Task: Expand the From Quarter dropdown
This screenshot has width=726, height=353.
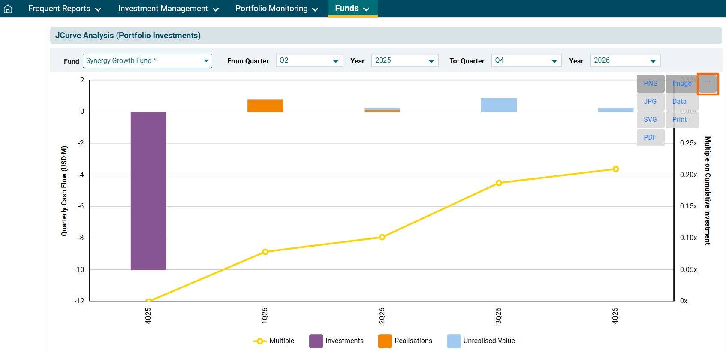Action: pyautogui.click(x=309, y=61)
